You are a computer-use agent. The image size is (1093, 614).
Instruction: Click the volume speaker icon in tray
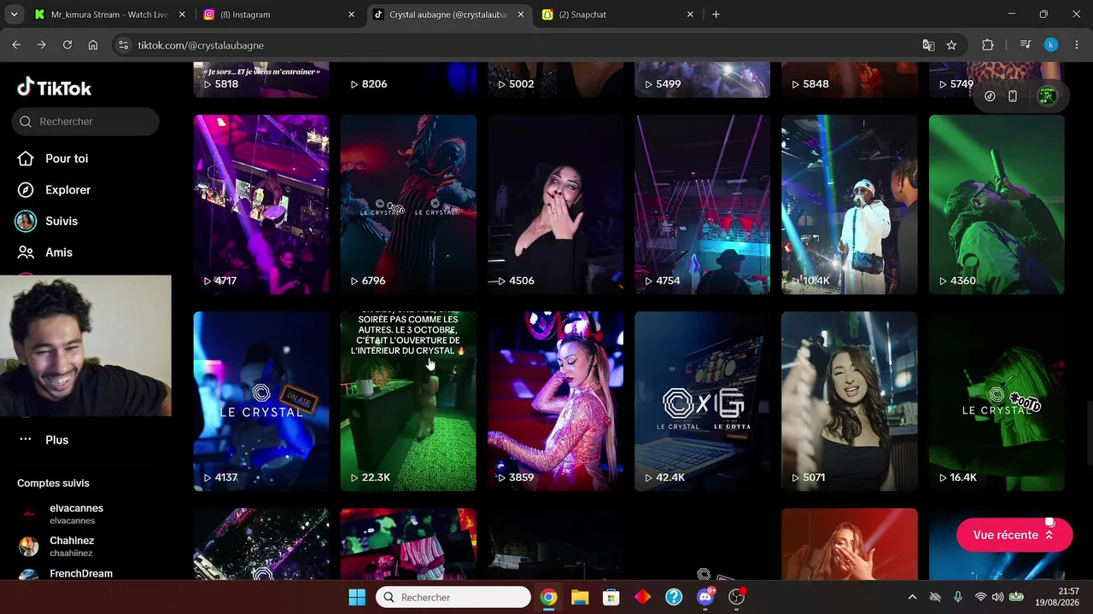click(997, 597)
